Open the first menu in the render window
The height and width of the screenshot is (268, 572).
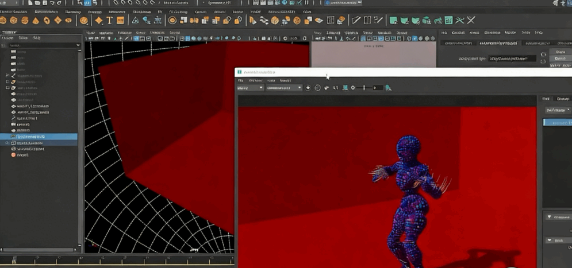[241, 80]
